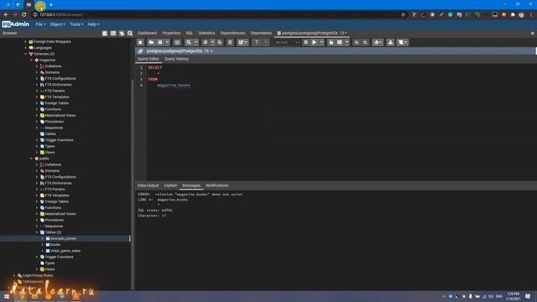Collapse the Schemas (2) node

[x=26, y=54]
